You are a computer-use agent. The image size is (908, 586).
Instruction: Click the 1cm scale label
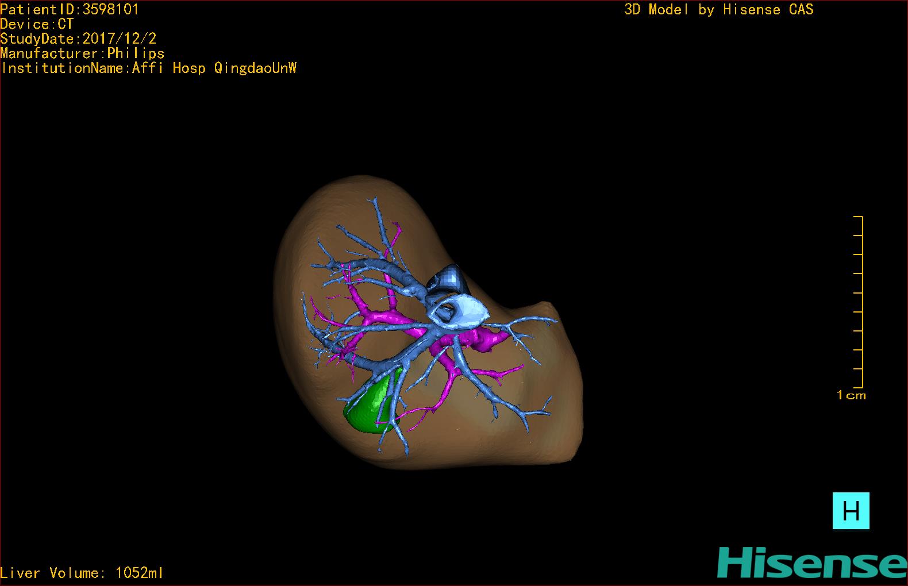[851, 395]
